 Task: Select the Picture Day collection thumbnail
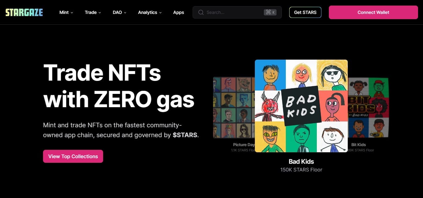(x=233, y=107)
